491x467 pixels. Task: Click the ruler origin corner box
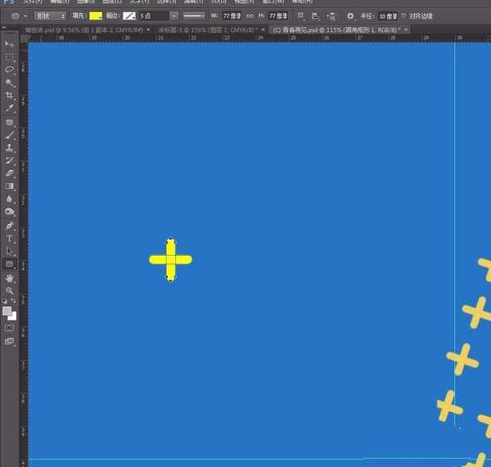click(24, 38)
